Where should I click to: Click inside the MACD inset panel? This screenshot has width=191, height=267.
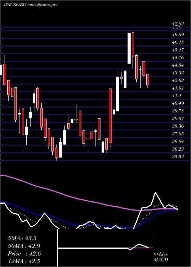point(105,248)
